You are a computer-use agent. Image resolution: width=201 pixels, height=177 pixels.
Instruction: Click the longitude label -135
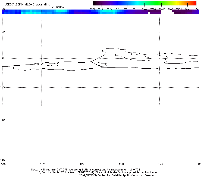[x=3, y=164]
